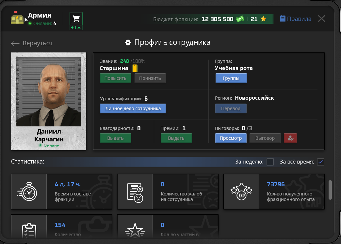Viewport: 341px width, 244px height.
Task: Open the Группы button
Action: tap(231, 78)
